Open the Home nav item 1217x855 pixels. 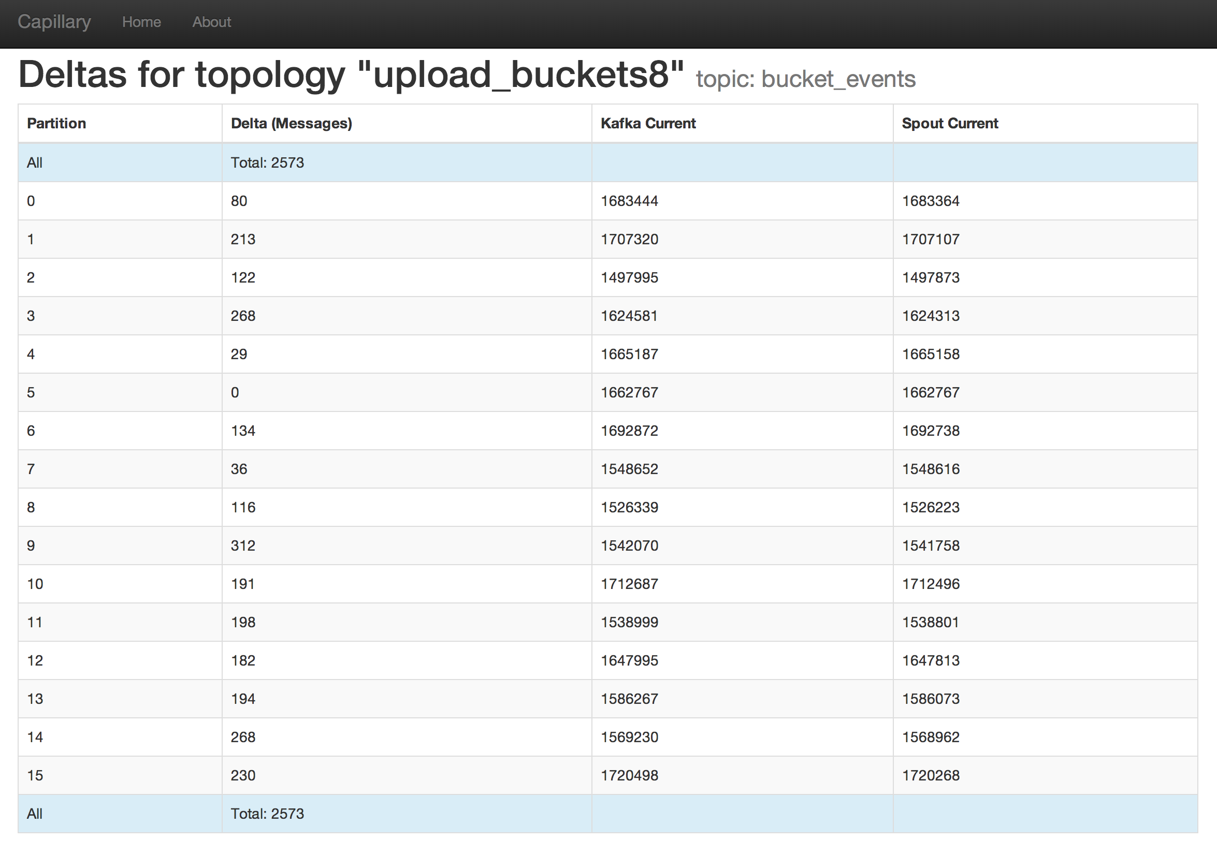point(141,22)
